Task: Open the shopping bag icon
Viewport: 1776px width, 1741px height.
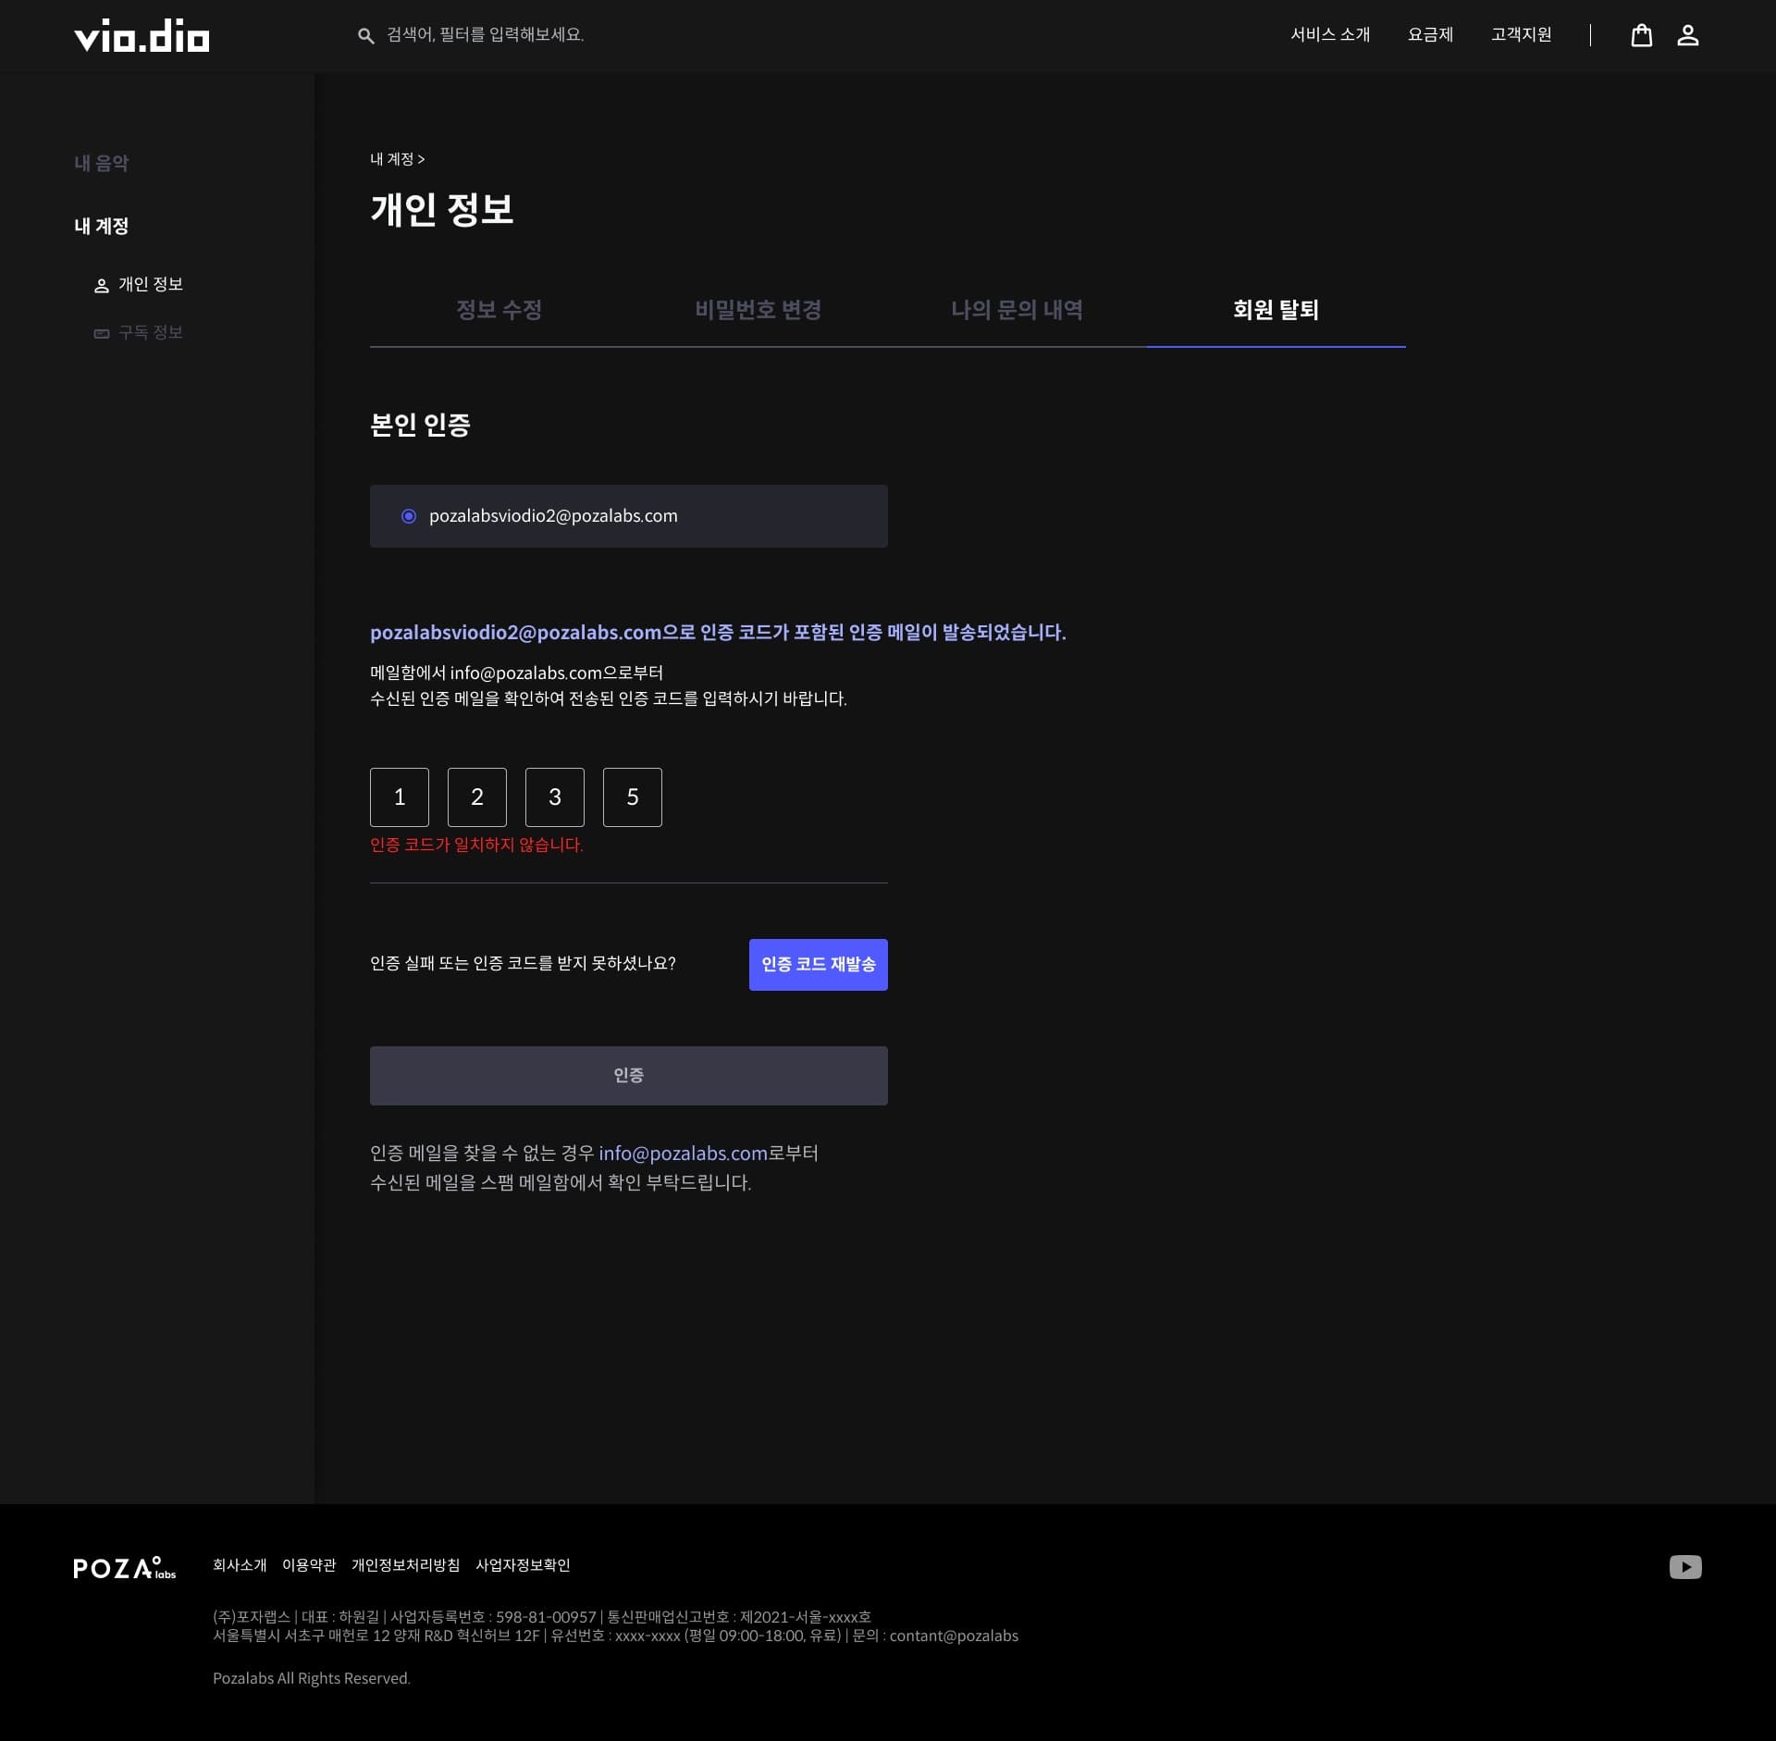Action: pyautogui.click(x=1643, y=36)
